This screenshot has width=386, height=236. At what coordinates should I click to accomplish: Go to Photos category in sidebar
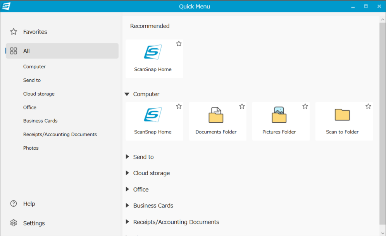click(31, 148)
